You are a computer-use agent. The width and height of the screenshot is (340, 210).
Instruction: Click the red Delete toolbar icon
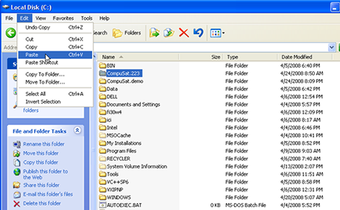coord(184,33)
